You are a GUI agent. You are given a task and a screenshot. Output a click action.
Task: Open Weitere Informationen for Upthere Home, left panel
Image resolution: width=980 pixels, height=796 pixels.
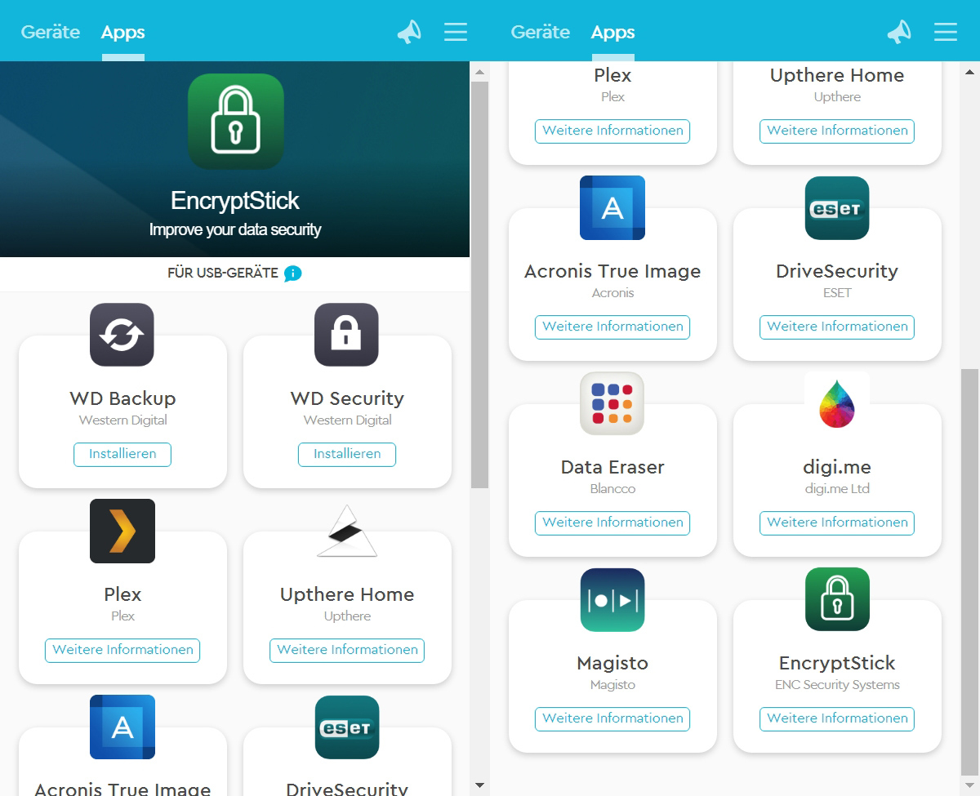347,650
